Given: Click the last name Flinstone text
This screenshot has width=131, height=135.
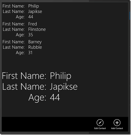Looking at the screenshot, I should pyautogui.click(x=37, y=29).
